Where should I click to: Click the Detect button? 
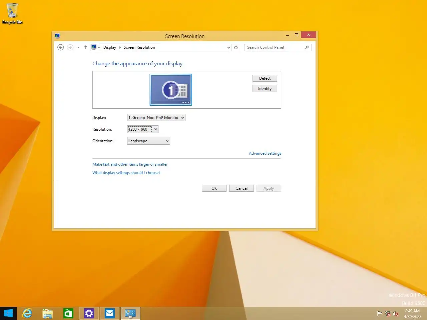265,78
